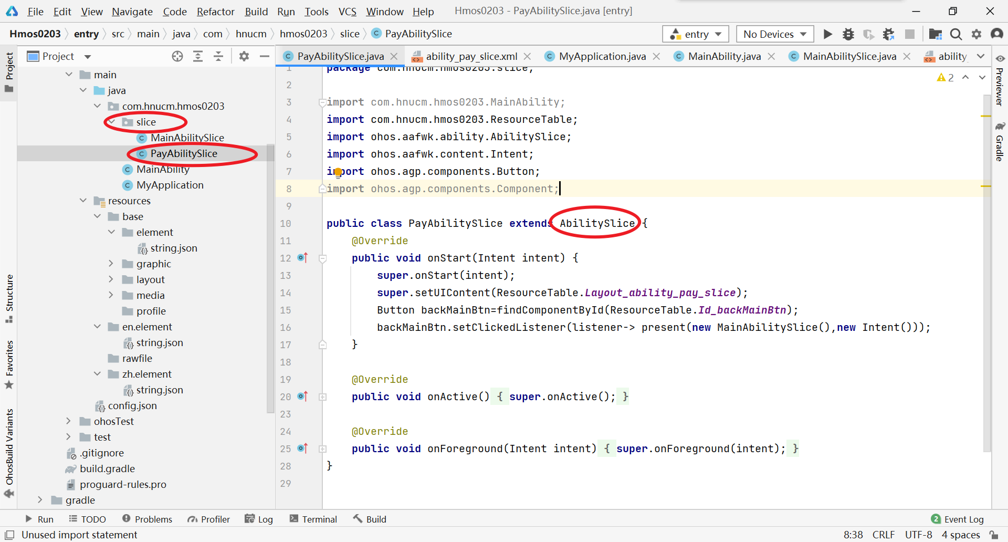Click the tool window quick-access icon in status bar
The height and width of the screenshot is (542, 1008).
pyautogui.click(x=9, y=535)
